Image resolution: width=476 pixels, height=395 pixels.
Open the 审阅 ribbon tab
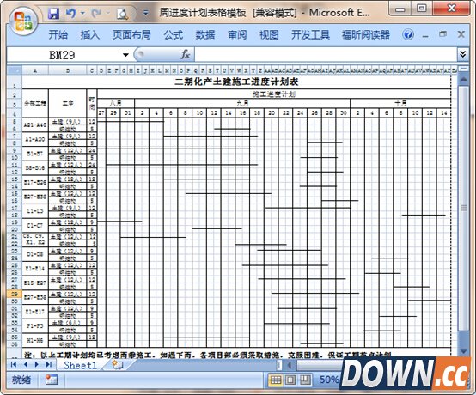click(x=237, y=34)
